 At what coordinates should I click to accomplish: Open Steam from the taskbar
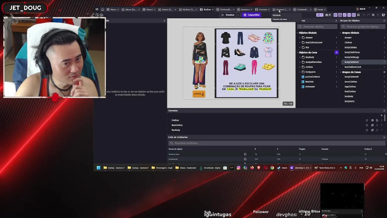click(x=282, y=168)
